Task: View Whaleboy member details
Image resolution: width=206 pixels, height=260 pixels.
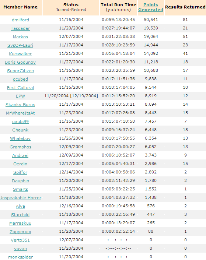Action: pos(20,138)
